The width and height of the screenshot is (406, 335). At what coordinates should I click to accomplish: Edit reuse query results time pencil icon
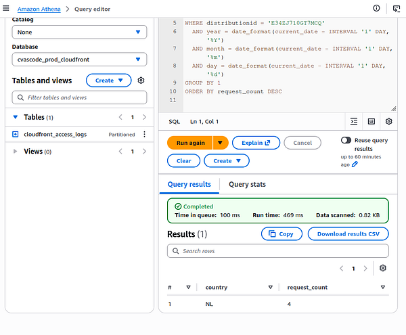click(355, 164)
